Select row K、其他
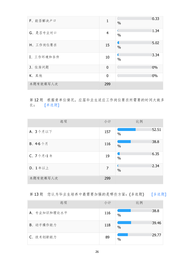The image size is (194, 275). [x=95, y=77]
